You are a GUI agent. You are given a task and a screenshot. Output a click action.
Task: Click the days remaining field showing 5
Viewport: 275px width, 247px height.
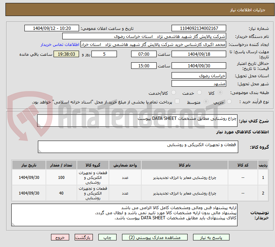click(104, 54)
